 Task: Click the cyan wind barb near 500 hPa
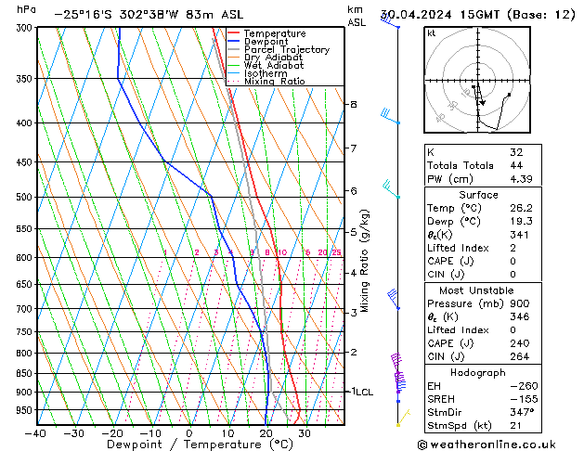tap(390, 189)
